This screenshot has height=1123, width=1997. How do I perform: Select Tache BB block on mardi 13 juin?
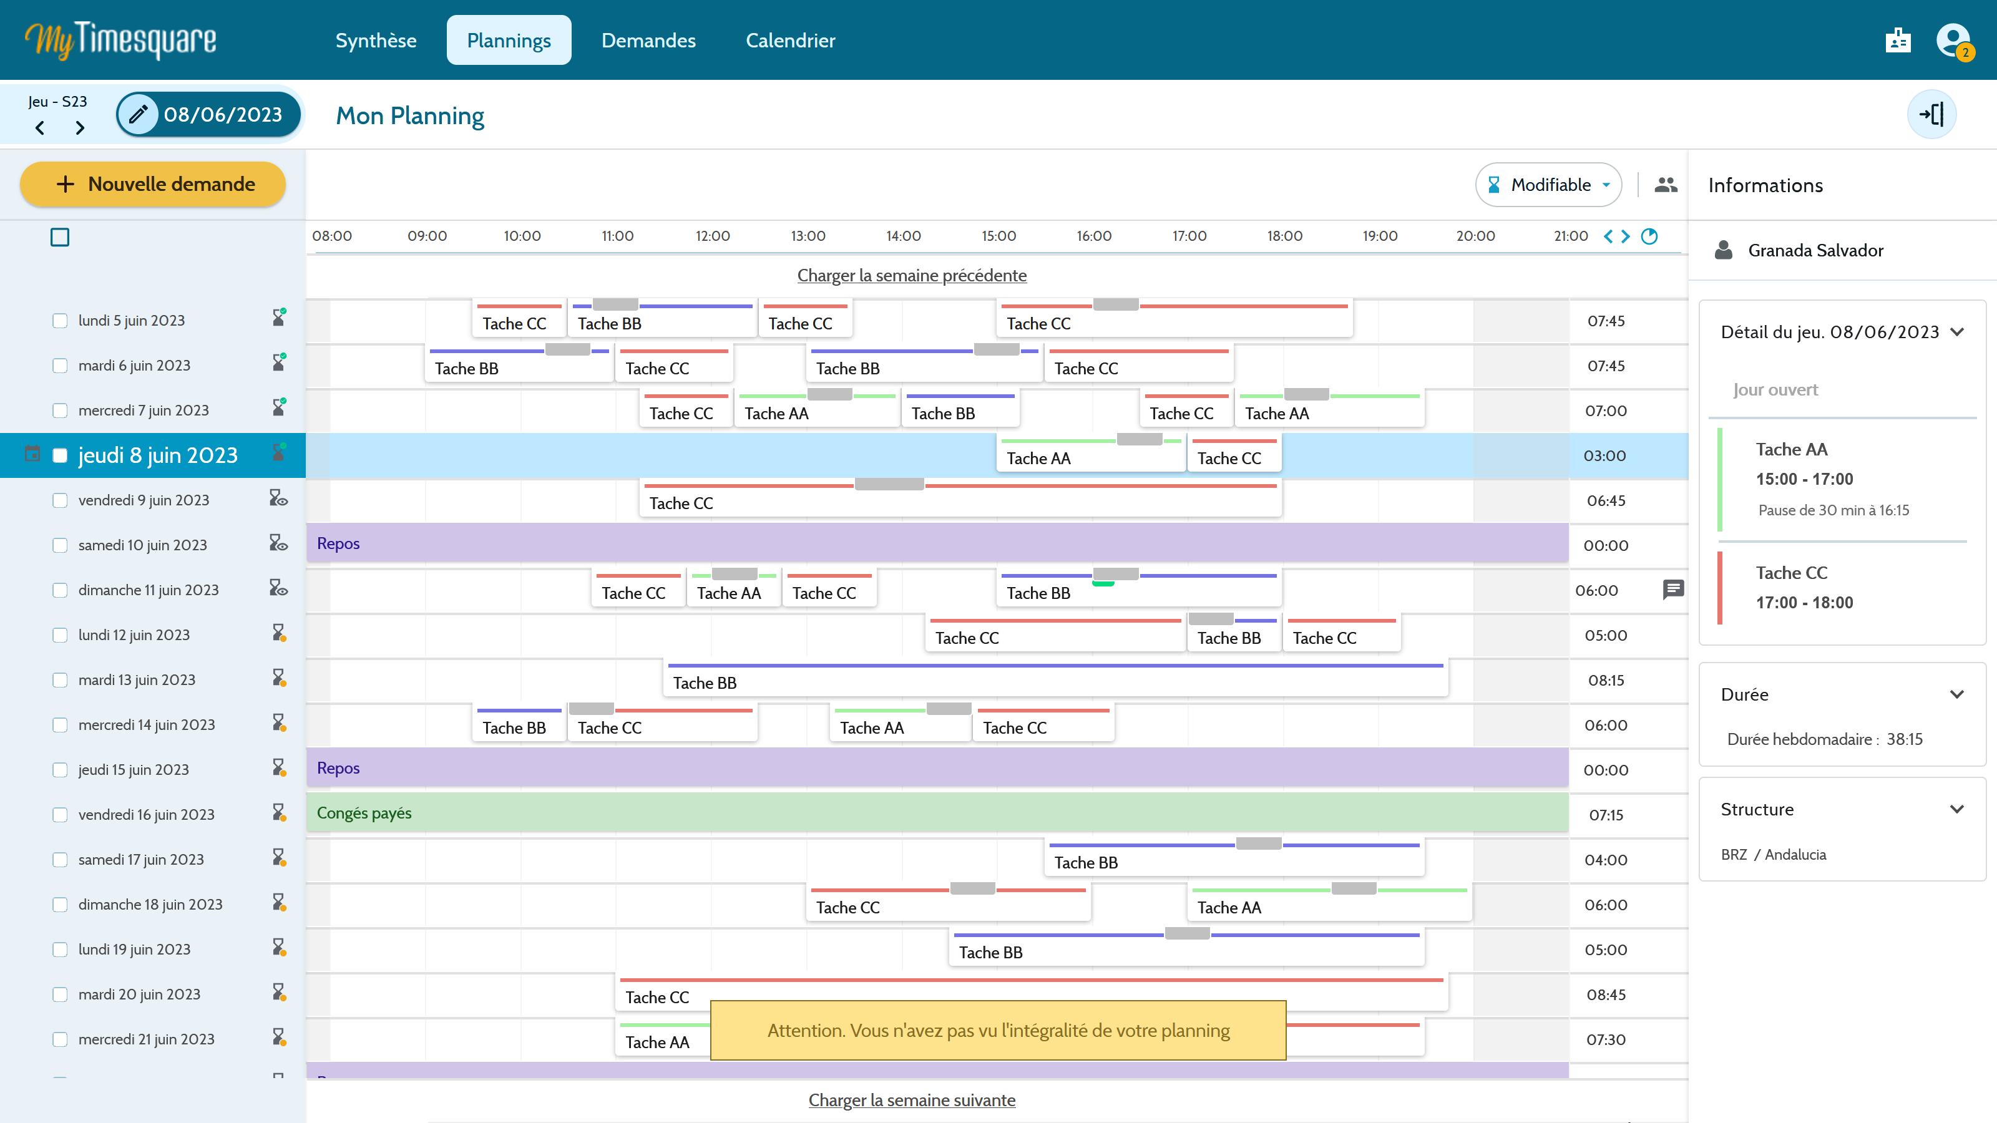coord(1055,678)
